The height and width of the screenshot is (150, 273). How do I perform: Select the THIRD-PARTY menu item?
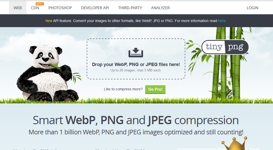pyautogui.click(x=130, y=8)
